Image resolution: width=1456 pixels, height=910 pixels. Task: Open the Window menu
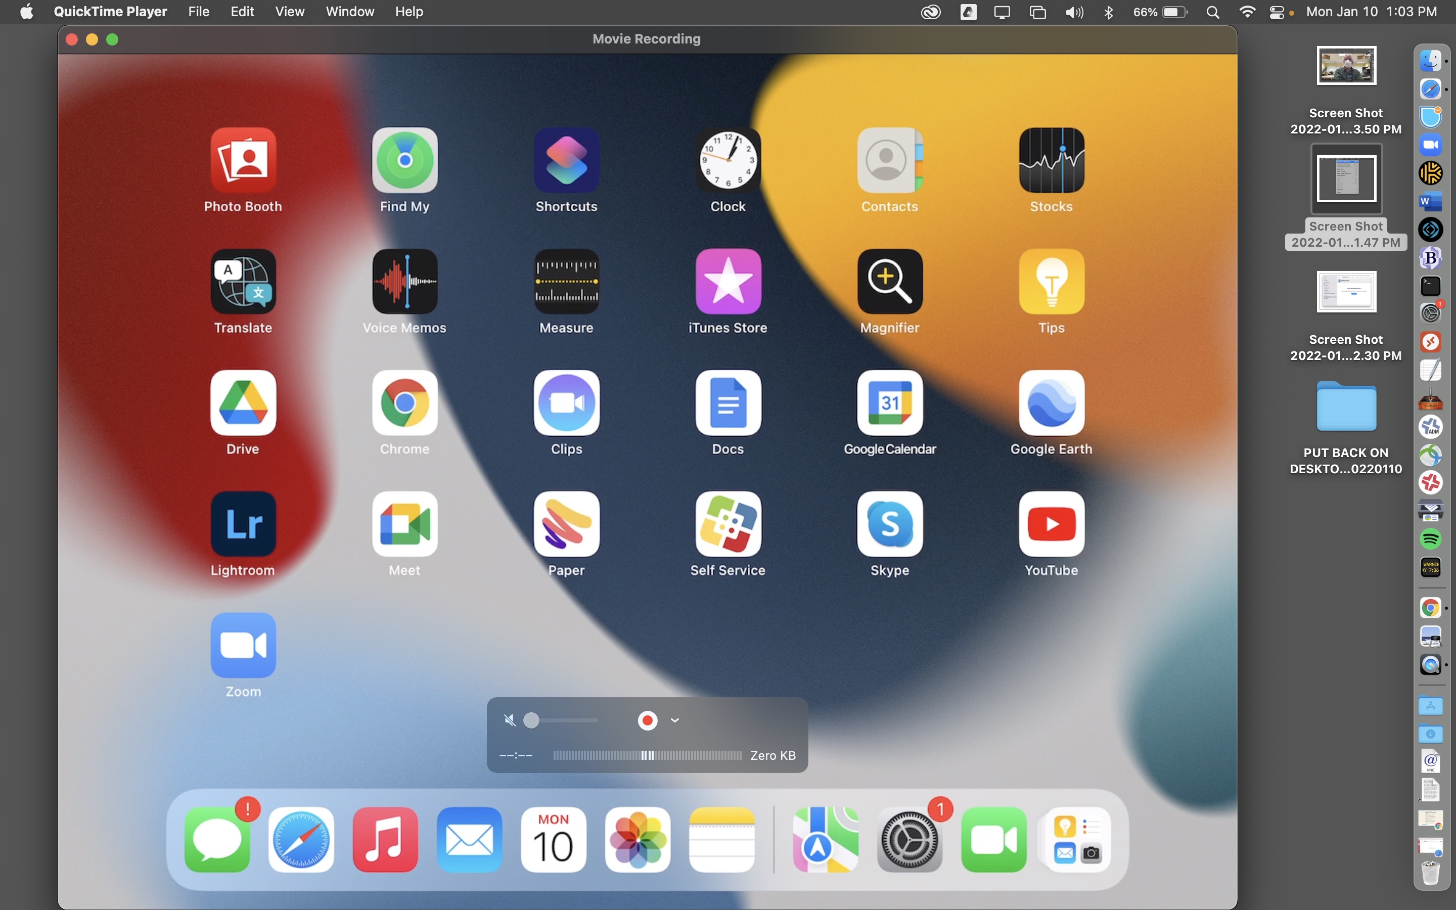[x=349, y=12]
